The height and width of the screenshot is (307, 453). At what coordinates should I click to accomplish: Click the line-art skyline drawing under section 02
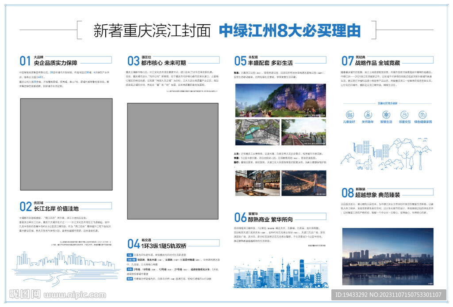65,268
